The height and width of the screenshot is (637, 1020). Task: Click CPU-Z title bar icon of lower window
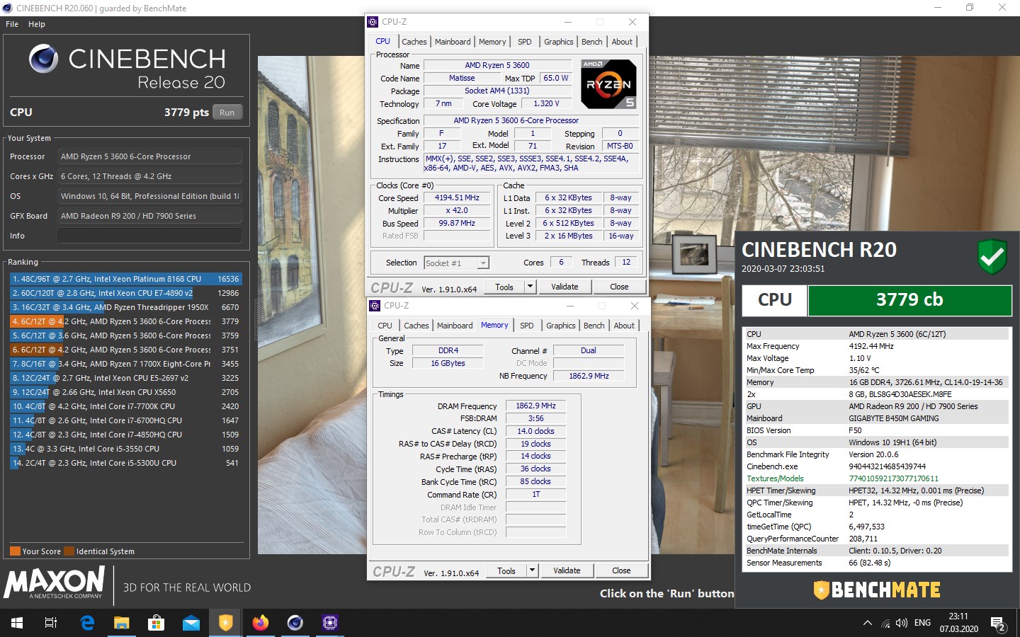375,306
